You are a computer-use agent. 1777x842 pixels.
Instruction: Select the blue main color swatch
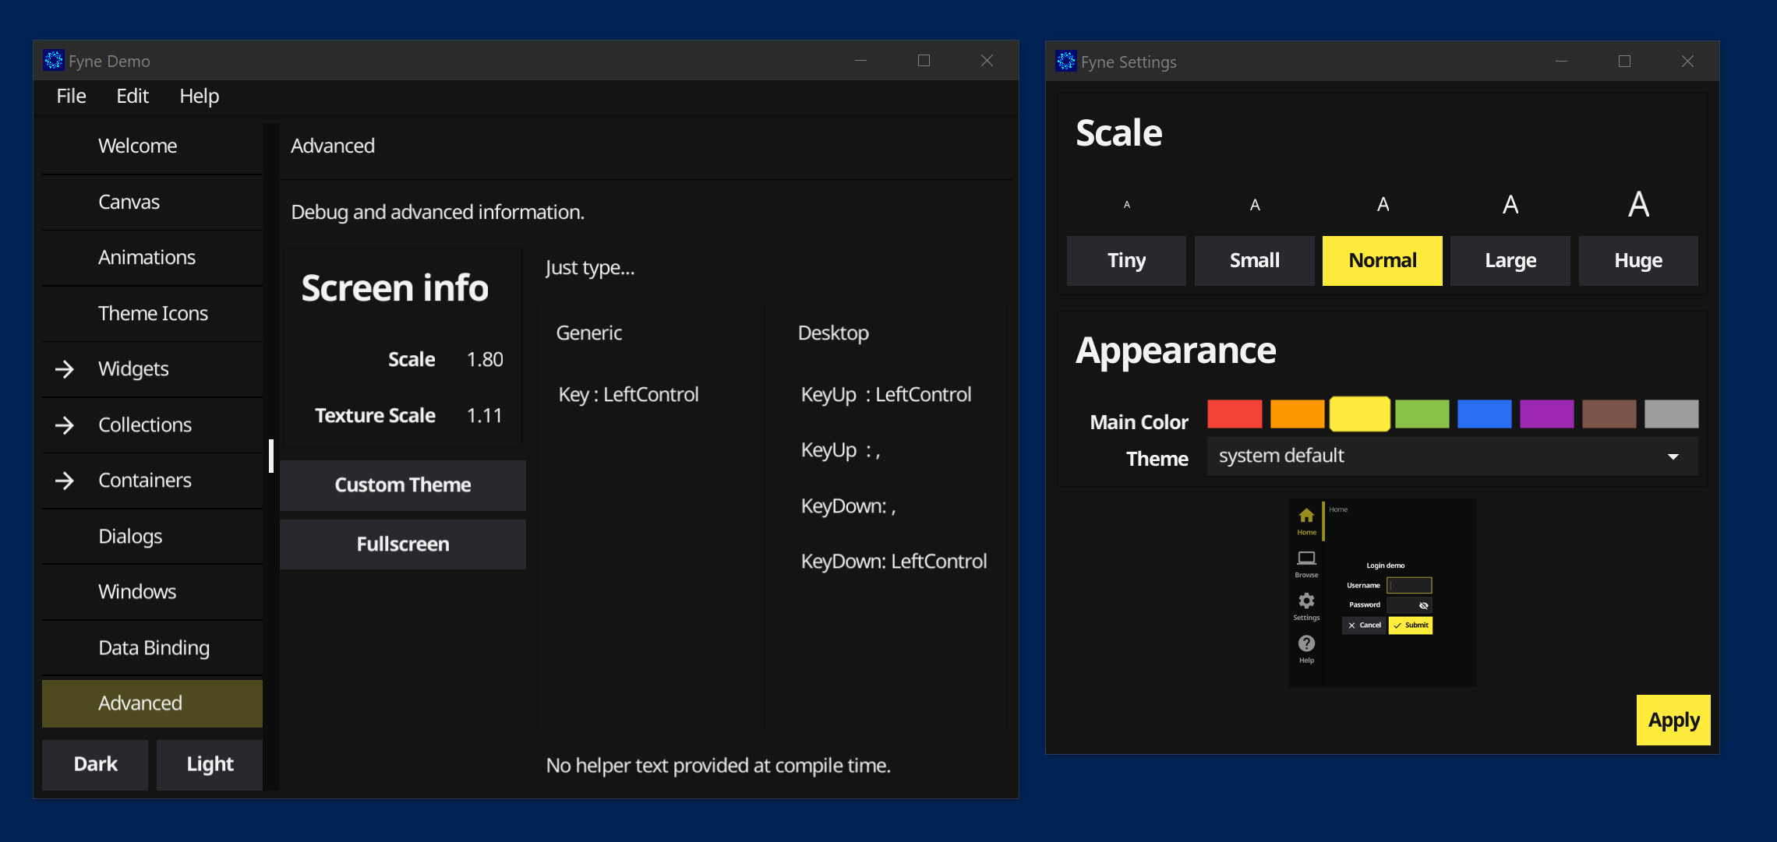click(x=1484, y=414)
